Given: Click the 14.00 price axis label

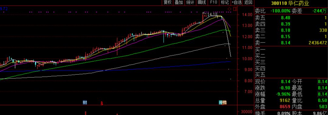Looking at the screenshot, I should (247, 15).
